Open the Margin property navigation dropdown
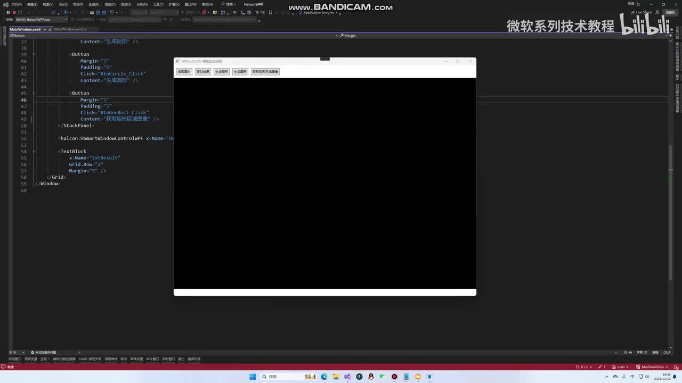Image resolution: width=682 pixels, height=383 pixels. 504,36
